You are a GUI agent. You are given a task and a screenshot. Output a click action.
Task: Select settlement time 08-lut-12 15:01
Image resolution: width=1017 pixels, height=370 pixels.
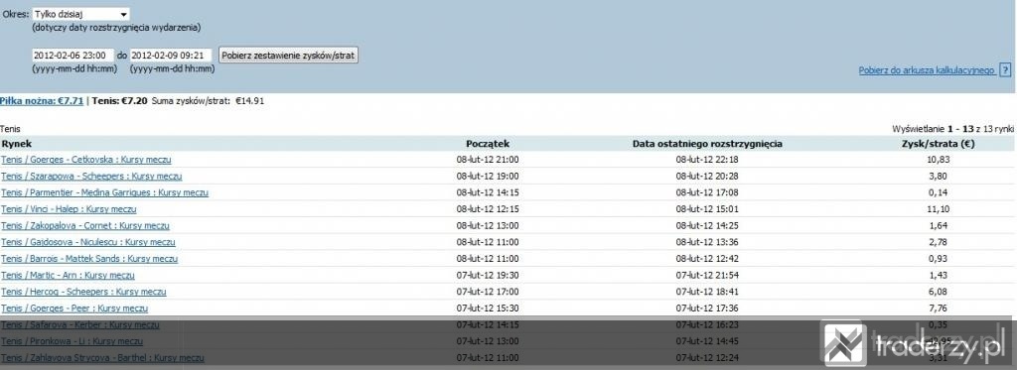(x=707, y=209)
